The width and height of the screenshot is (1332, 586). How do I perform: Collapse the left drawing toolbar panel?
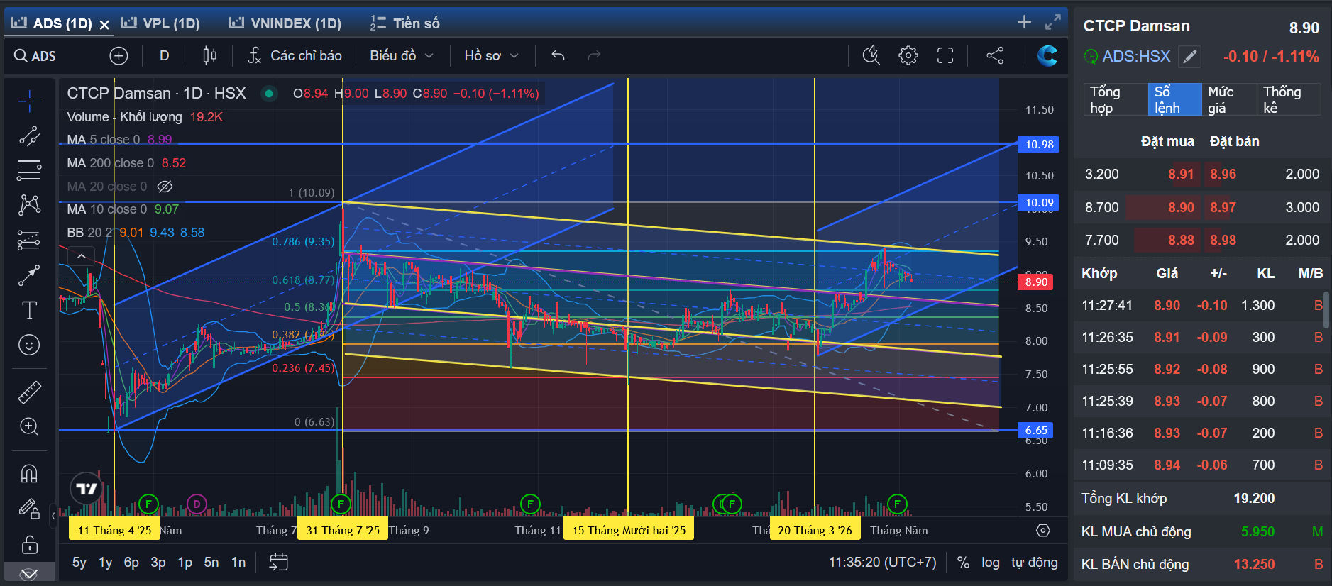(x=53, y=516)
